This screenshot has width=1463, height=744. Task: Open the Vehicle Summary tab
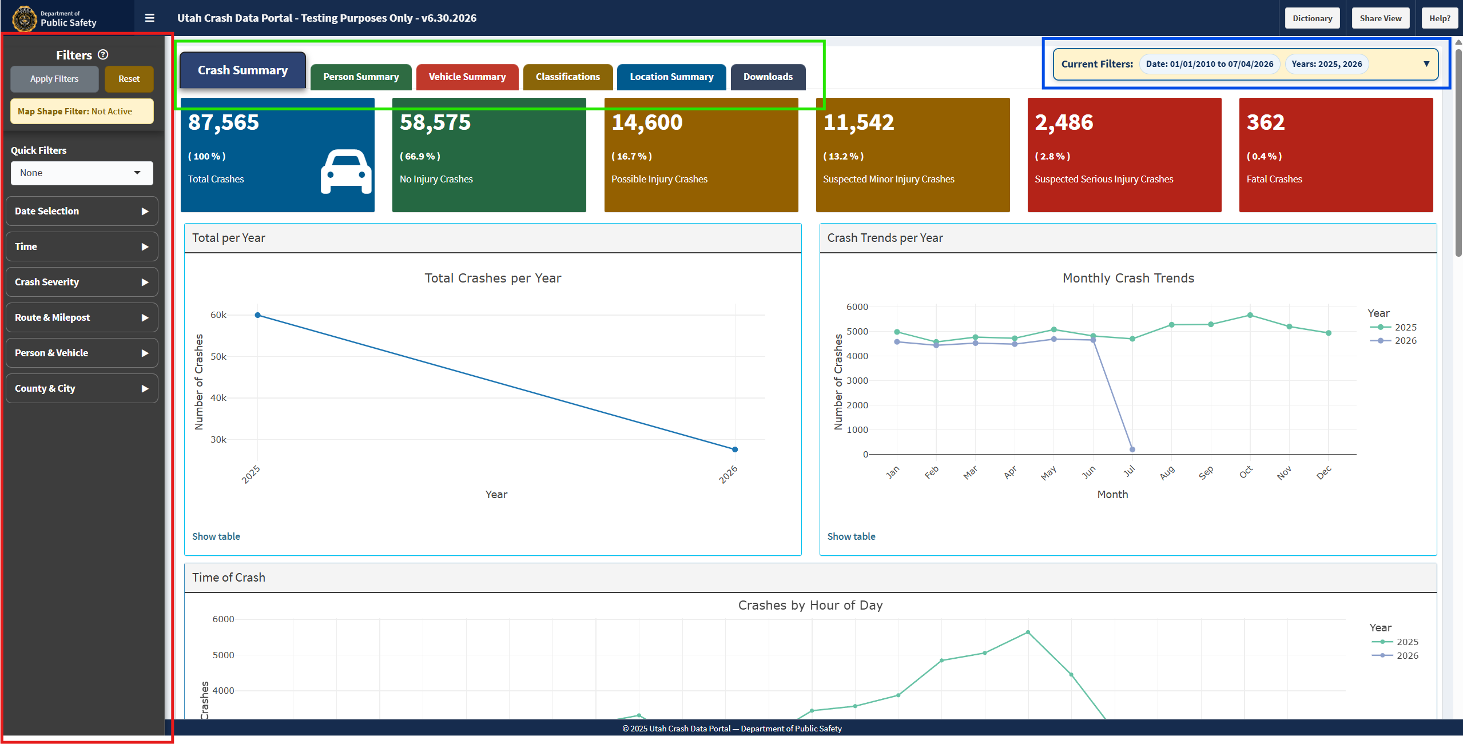point(467,77)
